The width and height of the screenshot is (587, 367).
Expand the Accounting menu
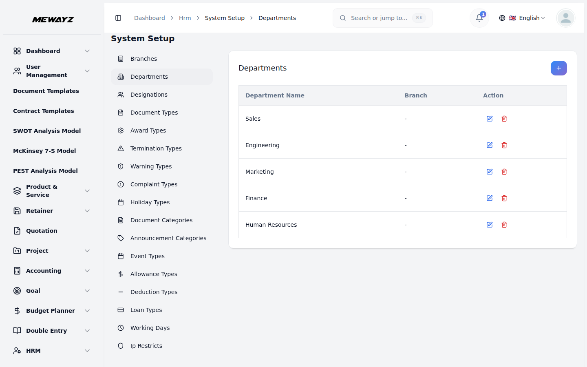(x=51, y=271)
